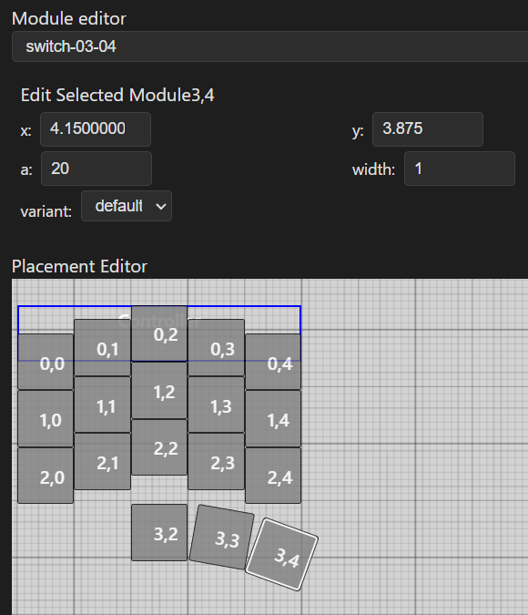Select thumb key module 3,2
This screenshot has height=615, width=528.
pyautogui.click(x=159, y=532)
